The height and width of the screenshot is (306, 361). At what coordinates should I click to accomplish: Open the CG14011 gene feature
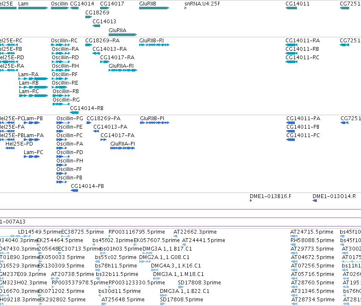291,8
